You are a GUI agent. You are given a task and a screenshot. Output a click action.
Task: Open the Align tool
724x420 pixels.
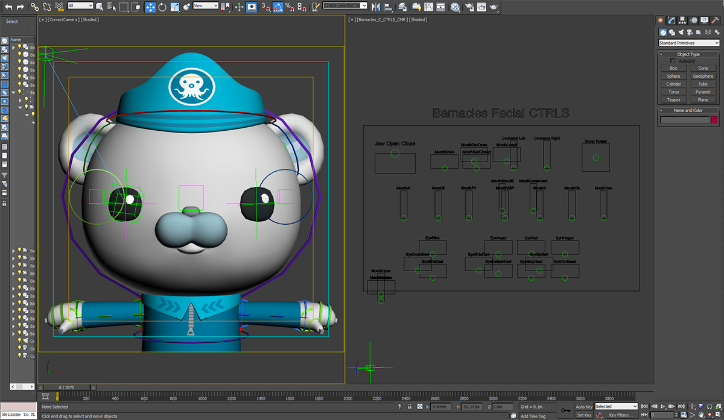[x=389, y=7]
